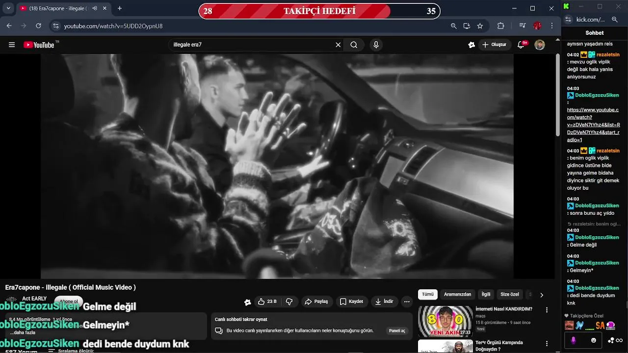Like the video (23 B)
Screen dimensions: 628x353
click(268, 302)
